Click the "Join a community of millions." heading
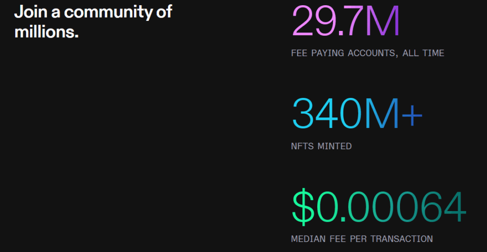 pos(93,22)
